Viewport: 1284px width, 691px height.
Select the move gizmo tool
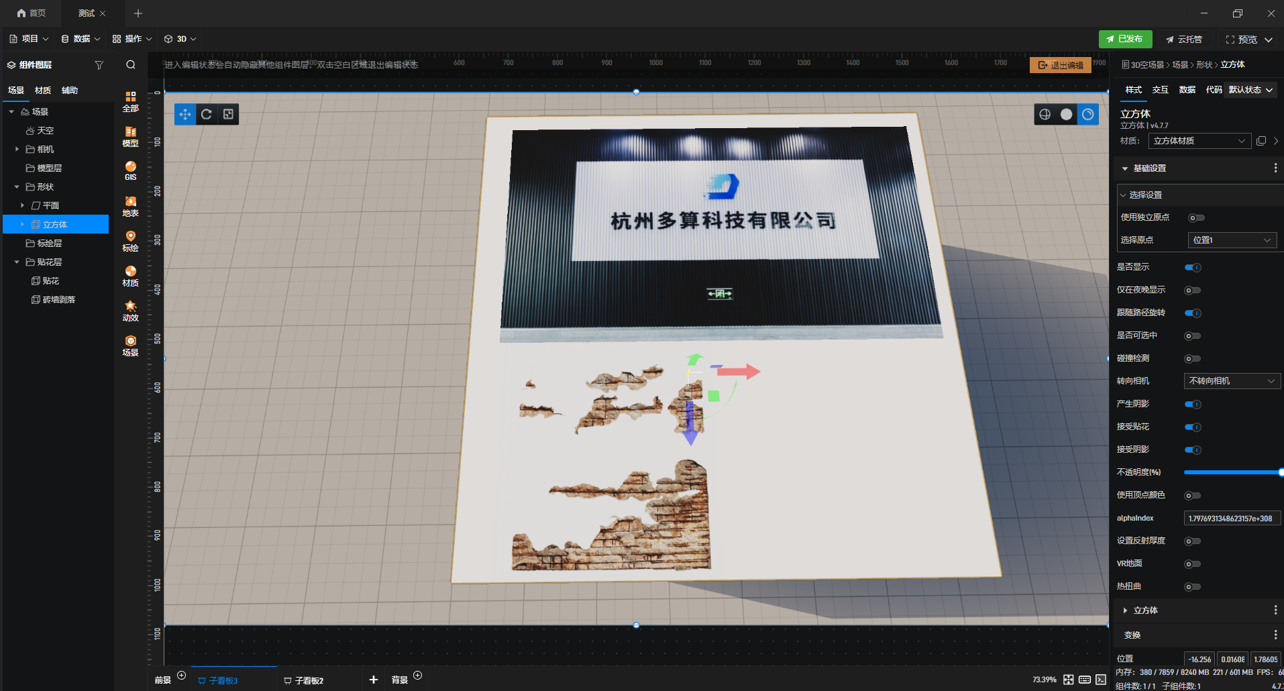[x=185, y=114]
